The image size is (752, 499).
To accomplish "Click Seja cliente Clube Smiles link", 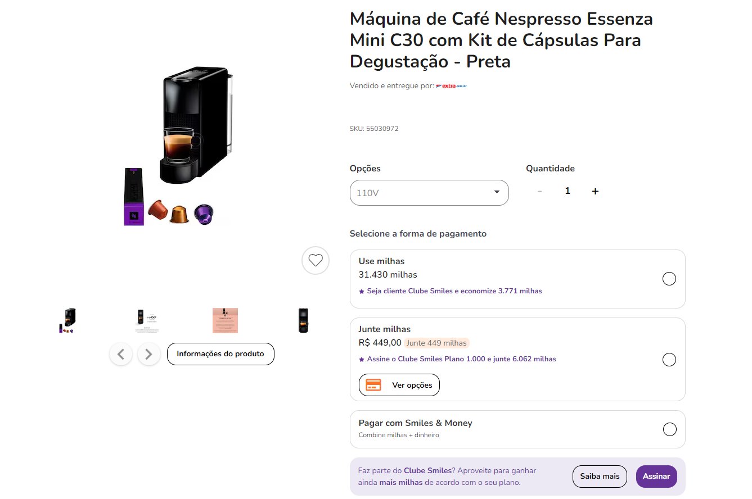I will 451,291.
